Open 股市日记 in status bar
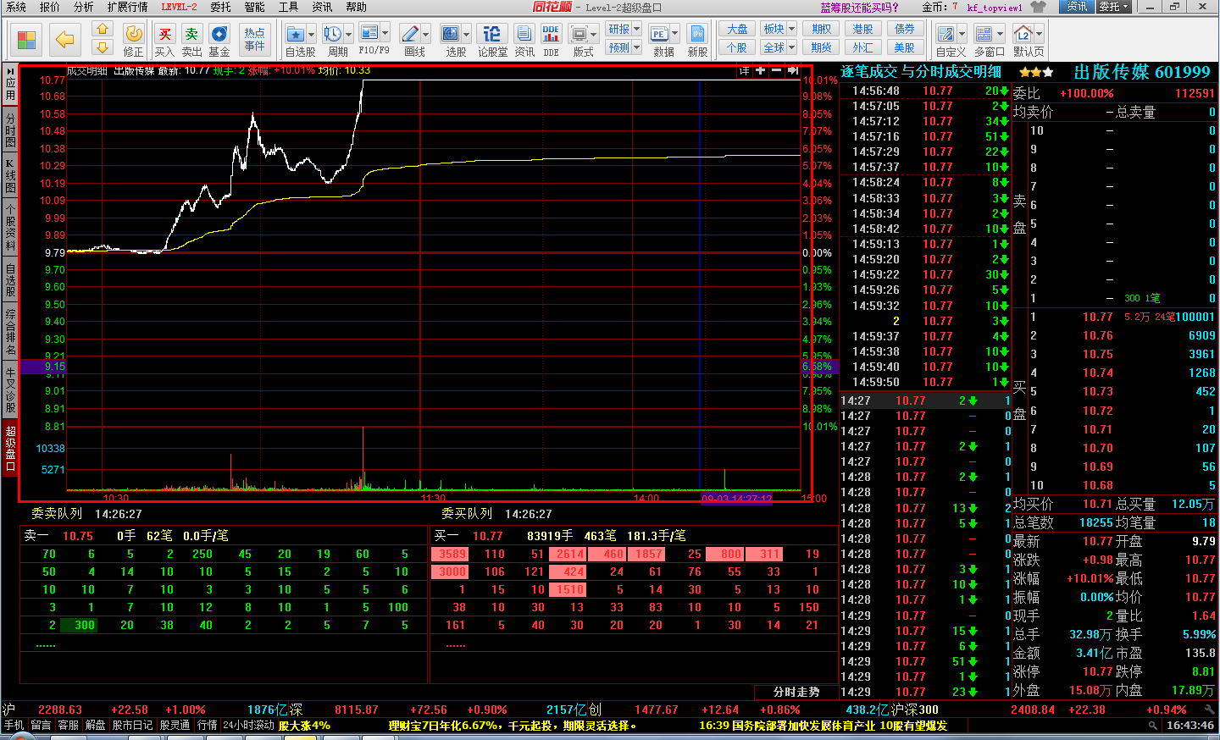This screenshot has width=1220, height=740. [132, 725]
